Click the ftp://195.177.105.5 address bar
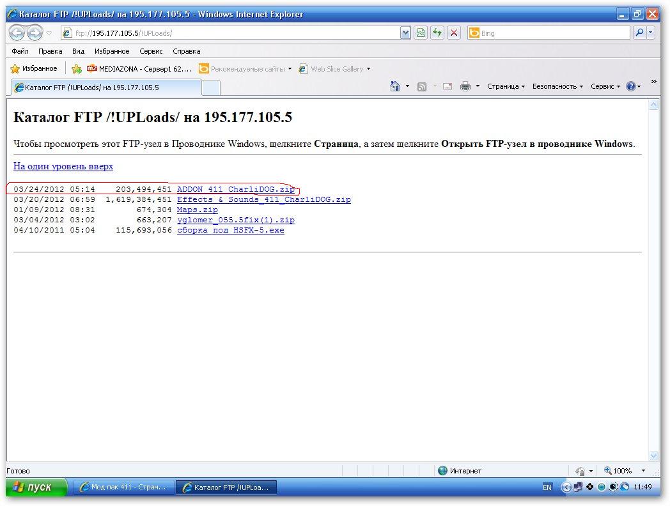670x506 pixels. click(x=230, y=33)
